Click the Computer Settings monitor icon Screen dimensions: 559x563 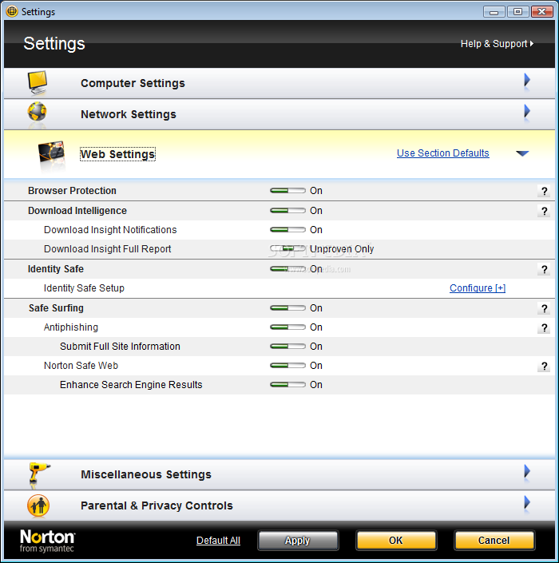coord(38,83)
